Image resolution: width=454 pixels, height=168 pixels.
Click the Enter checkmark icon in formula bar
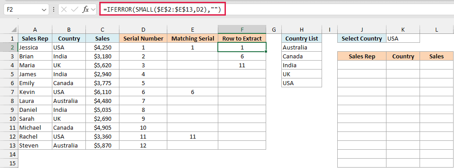(x=75, y=9)
